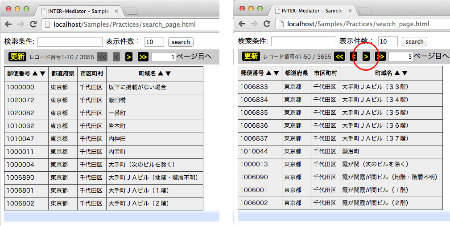Select the INTER-Mediator tab in records 1-10 window

click(78, 11)
